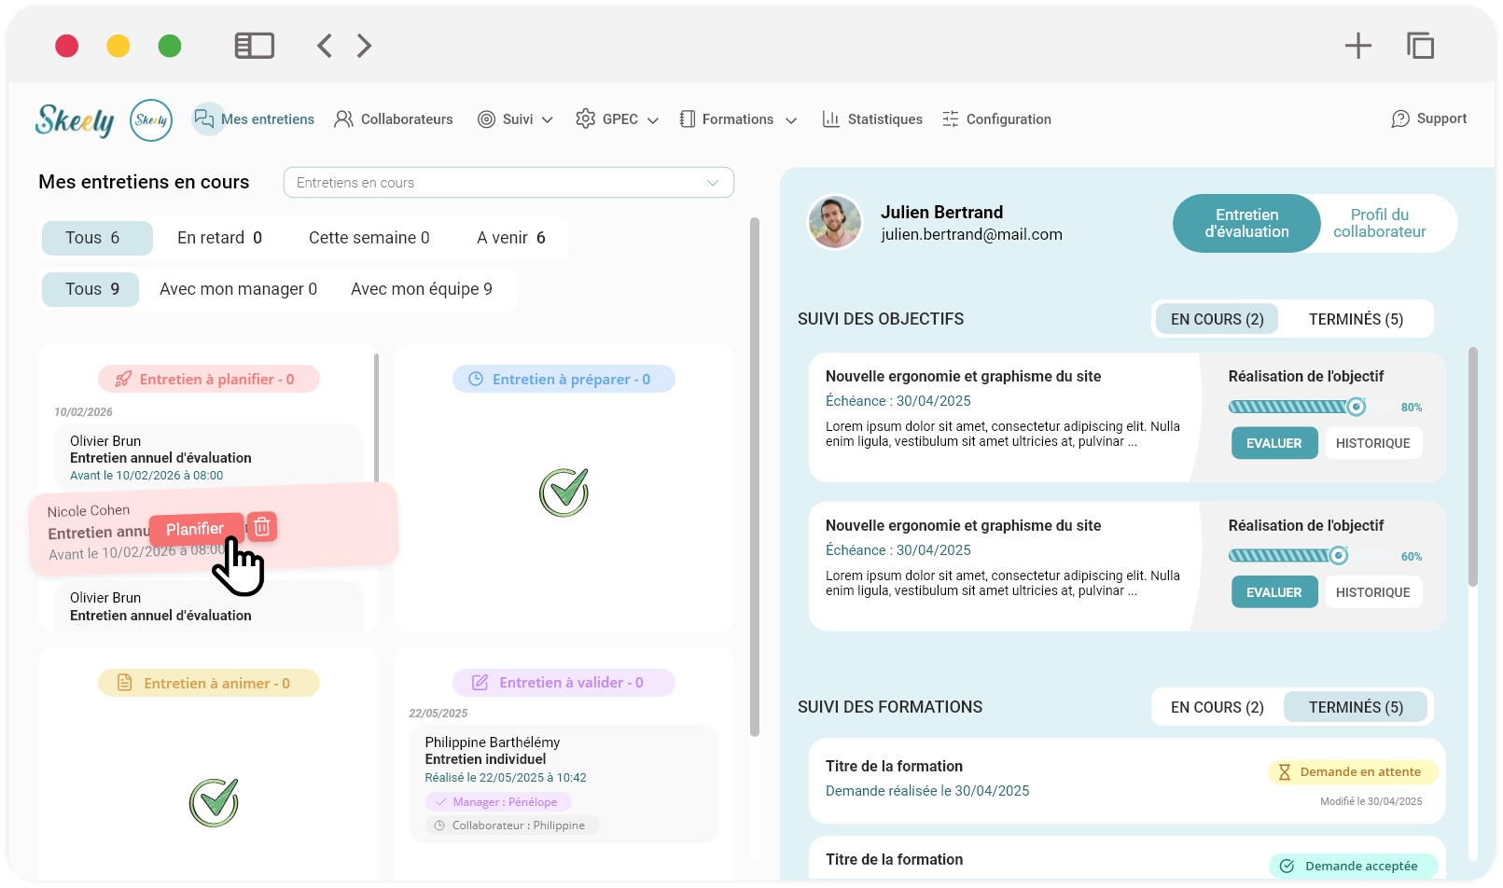Screen dimensions: 1503x888
Task: Click HISTORIQUE for the 80% objective
Action: pyautogui.click(x=1372, y=443)
